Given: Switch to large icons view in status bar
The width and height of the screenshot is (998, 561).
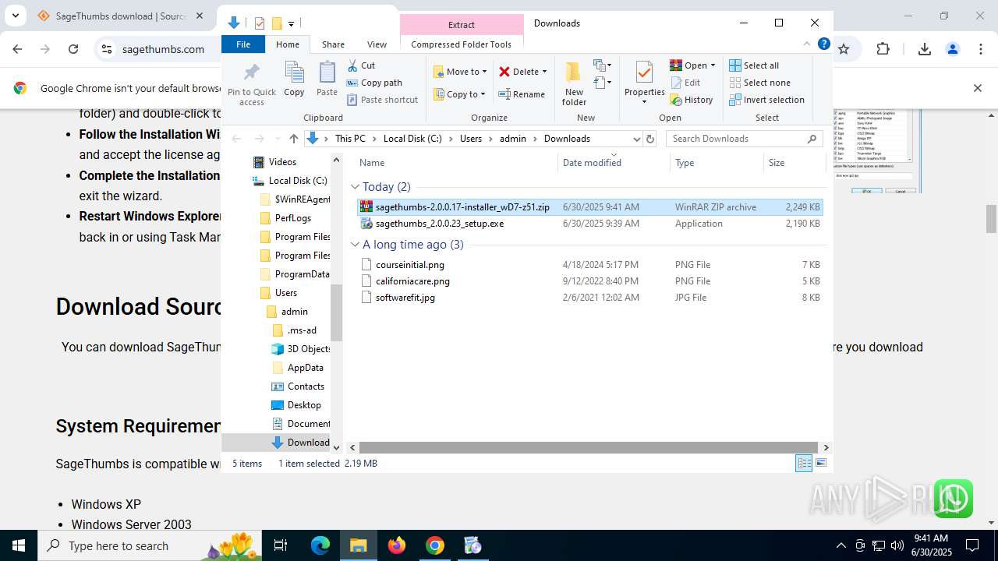Looking at the screenshot, I should [821, 463].
